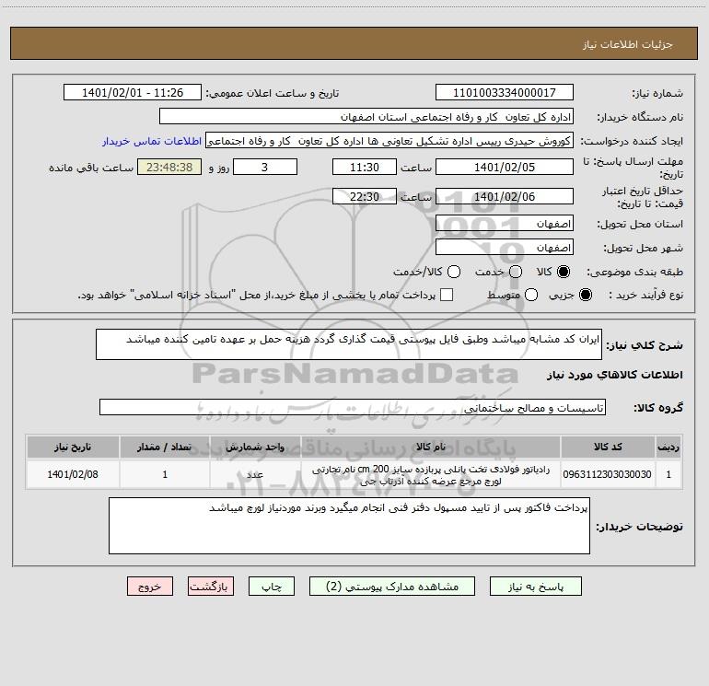Select the جزیی purchase type radio
Screen dimensions: 709x686
point(586,295)
